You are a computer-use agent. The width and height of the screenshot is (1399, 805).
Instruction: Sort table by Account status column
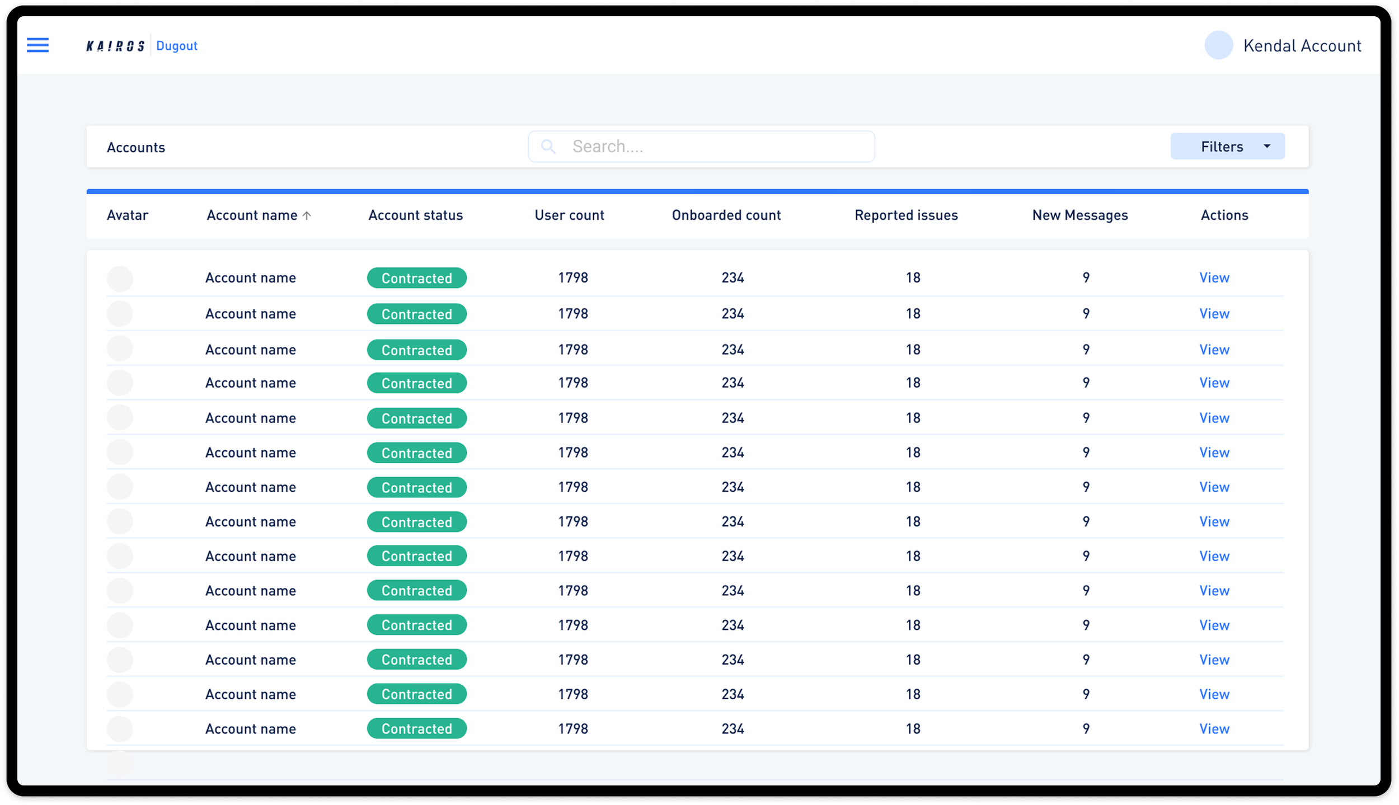415,215
